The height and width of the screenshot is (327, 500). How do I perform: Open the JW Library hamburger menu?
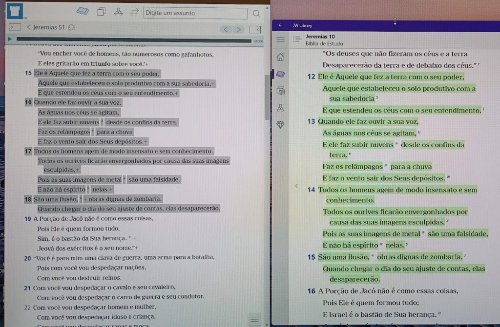click(281, 39)
